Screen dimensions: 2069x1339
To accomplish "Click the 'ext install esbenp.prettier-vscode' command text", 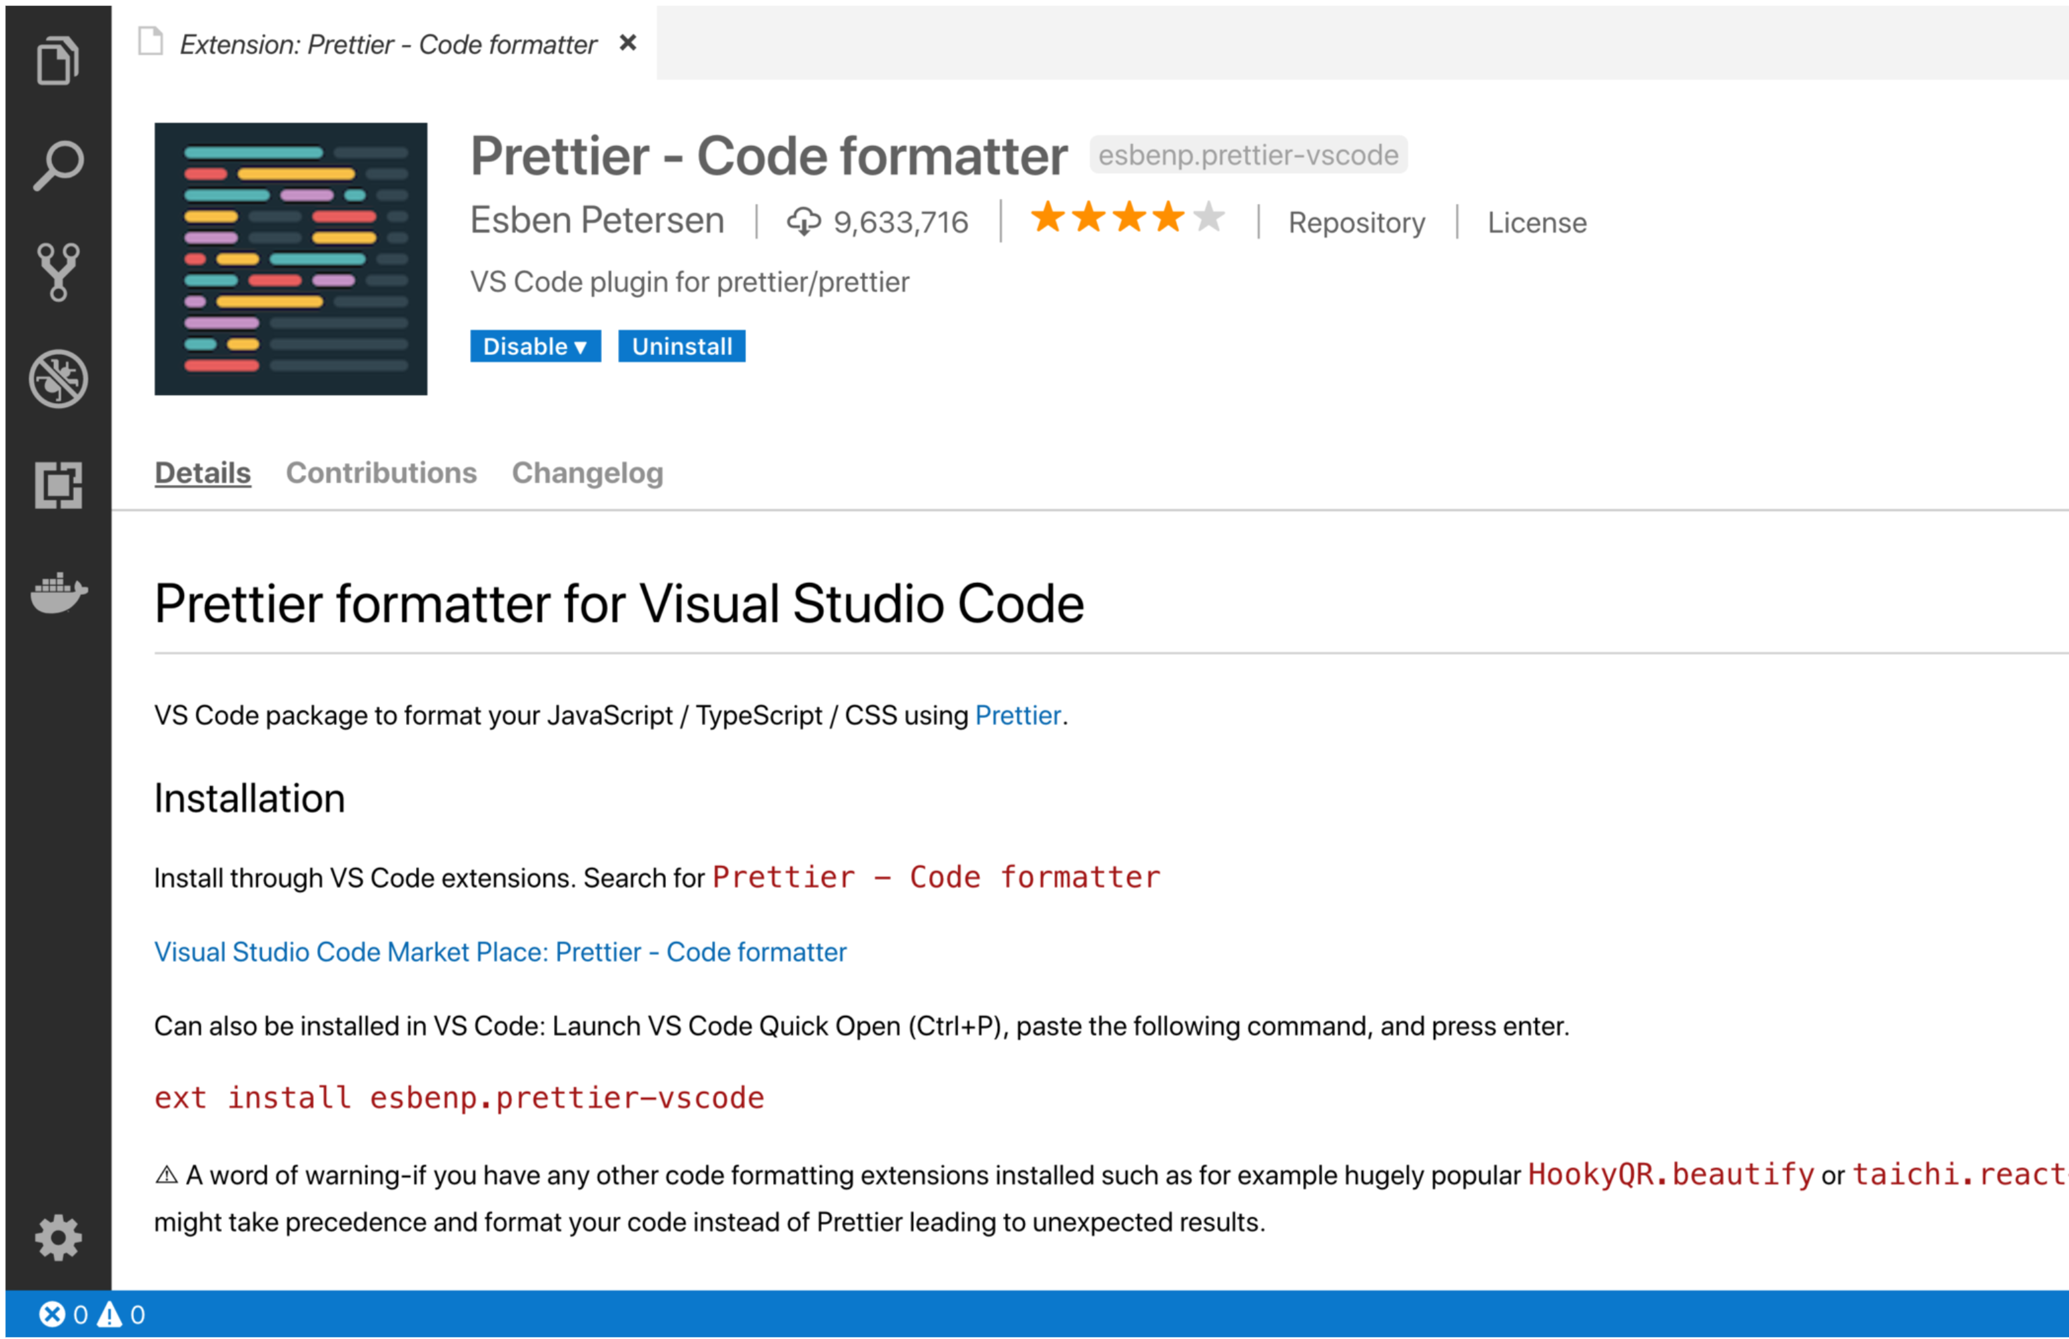I will pyautogui.click(x=459, y=1099).
